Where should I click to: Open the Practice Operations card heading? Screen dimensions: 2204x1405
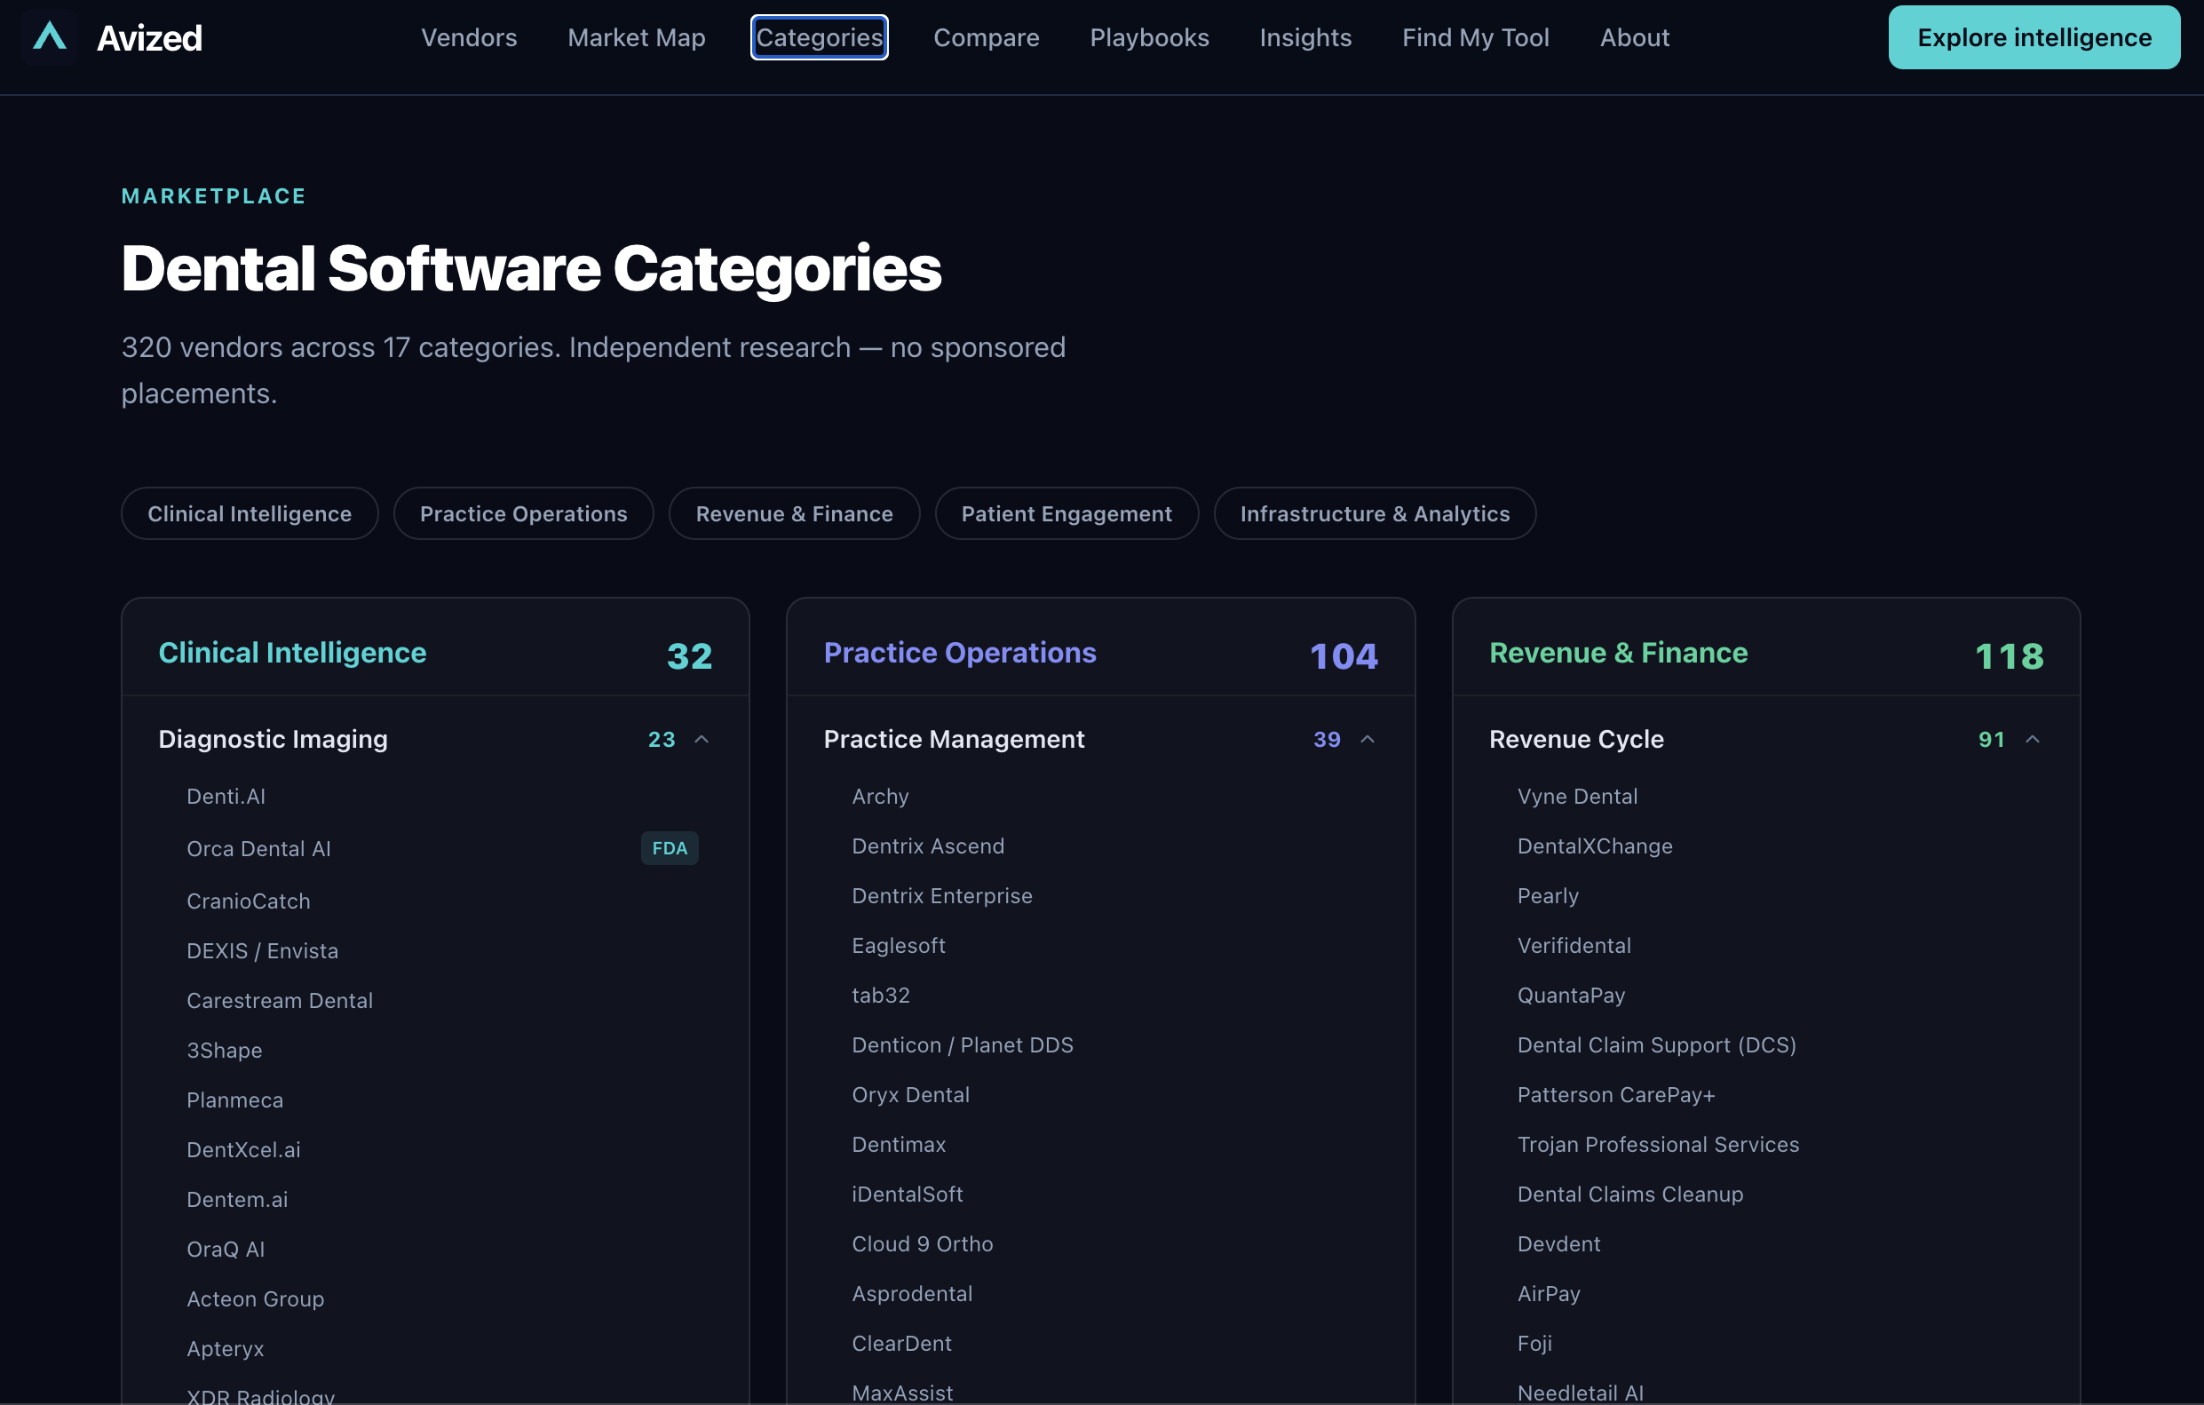pos(959,653)
